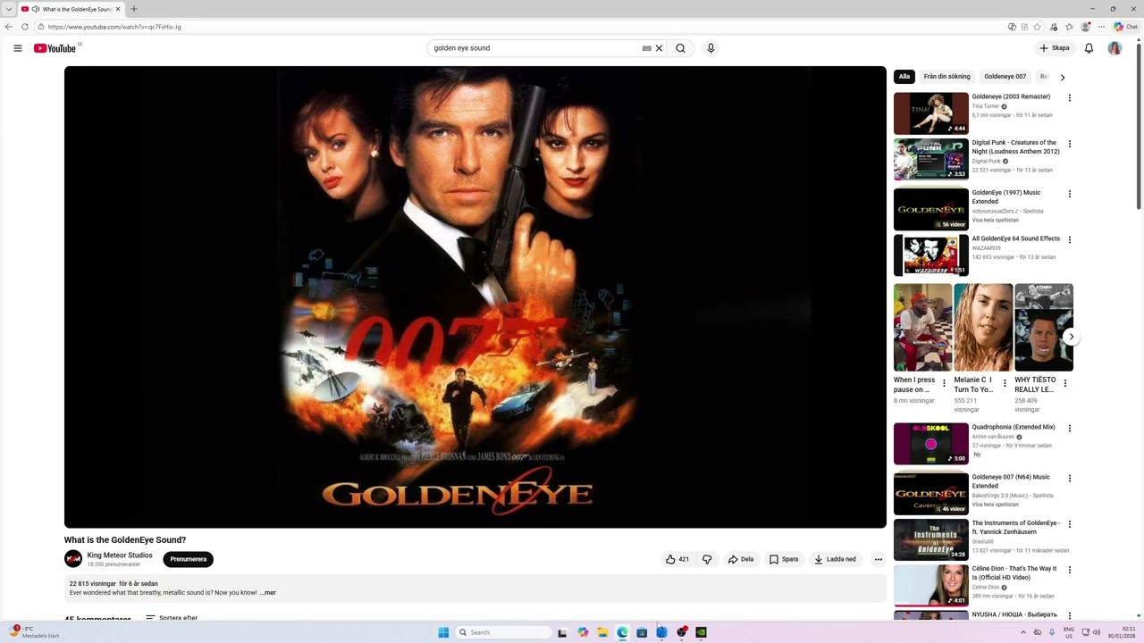Subscribe with the Prenumerera button
The height and width of the screenshot is (643, 1144).
pos(188,559)
